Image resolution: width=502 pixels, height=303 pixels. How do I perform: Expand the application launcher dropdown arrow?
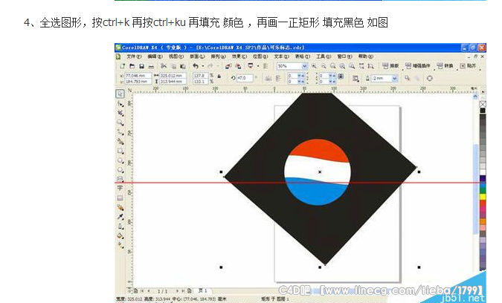pyautogui.click(x=258, y=66)
